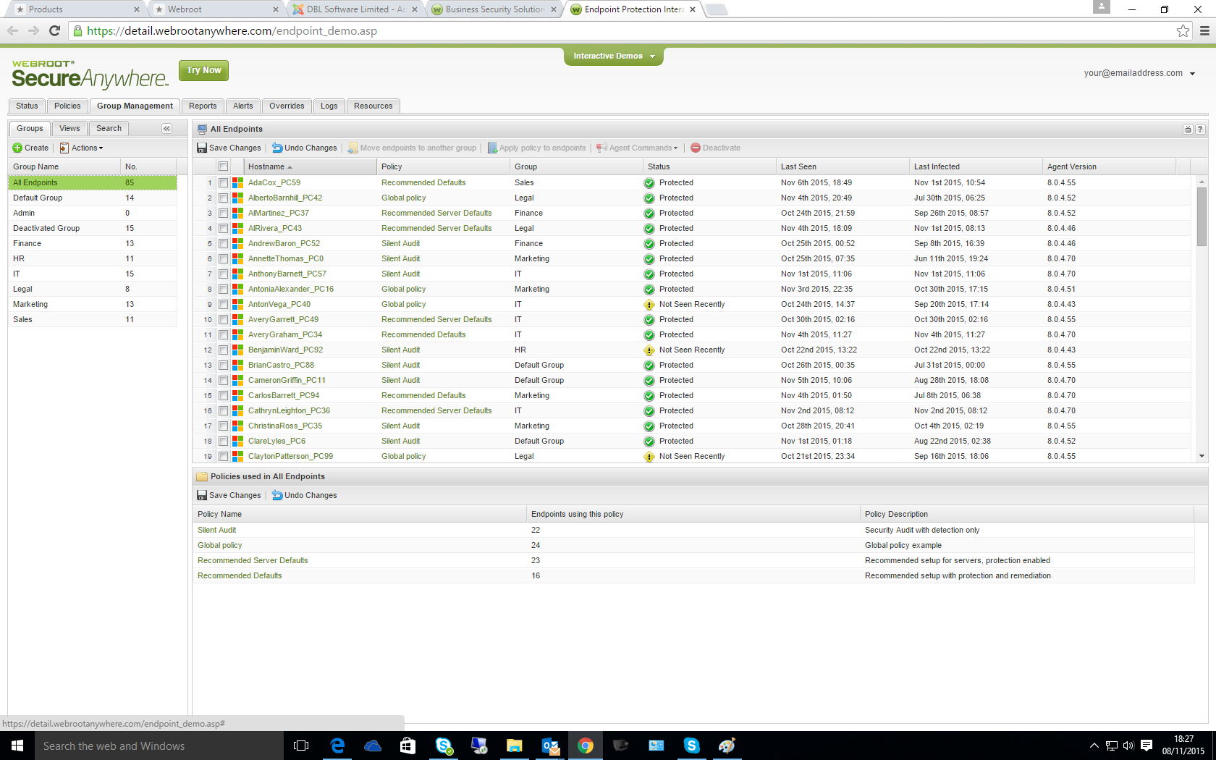
Task: Sort by the Hostname column header
Action: (311, 166)
